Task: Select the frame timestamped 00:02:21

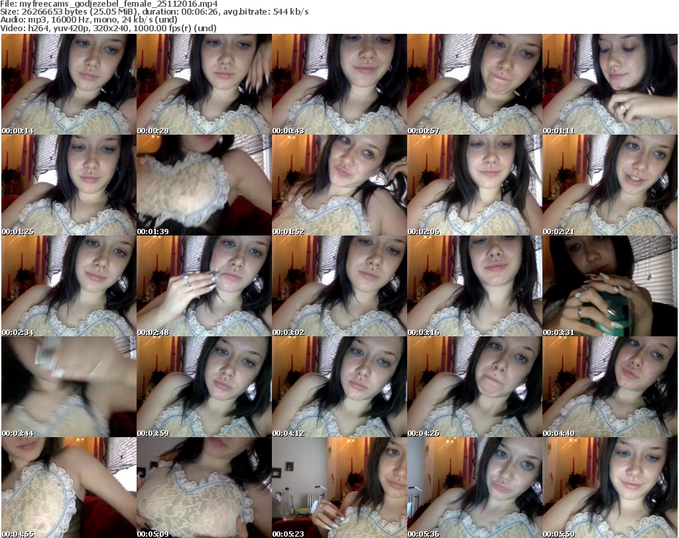Action: click(609, 185)
